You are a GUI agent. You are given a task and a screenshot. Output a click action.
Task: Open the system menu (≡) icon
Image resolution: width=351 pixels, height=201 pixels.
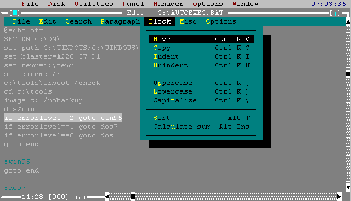(x=10, y=4)
